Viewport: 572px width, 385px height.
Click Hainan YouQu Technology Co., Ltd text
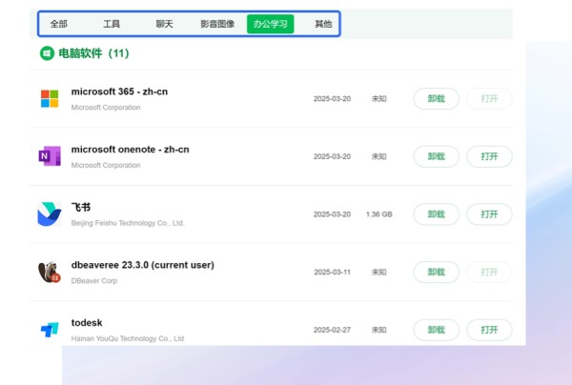coord(128,338)
